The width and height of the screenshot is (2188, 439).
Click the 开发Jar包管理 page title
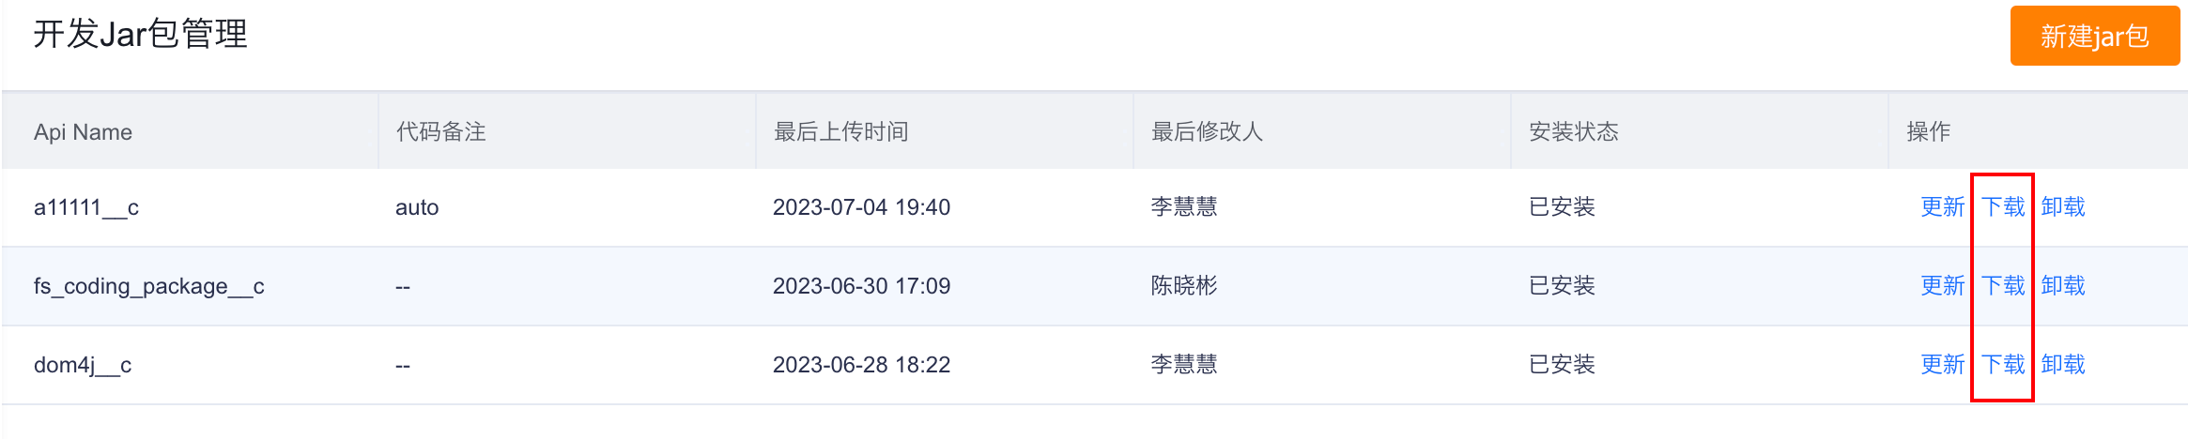(x=141, y=35)
